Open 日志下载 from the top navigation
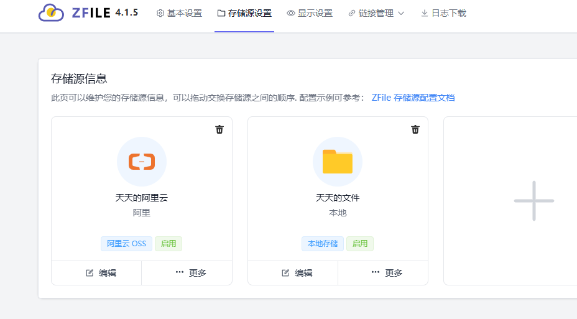The height and width of the screenshot is (319, 577). pyautogui.click(x=443, y=13)
